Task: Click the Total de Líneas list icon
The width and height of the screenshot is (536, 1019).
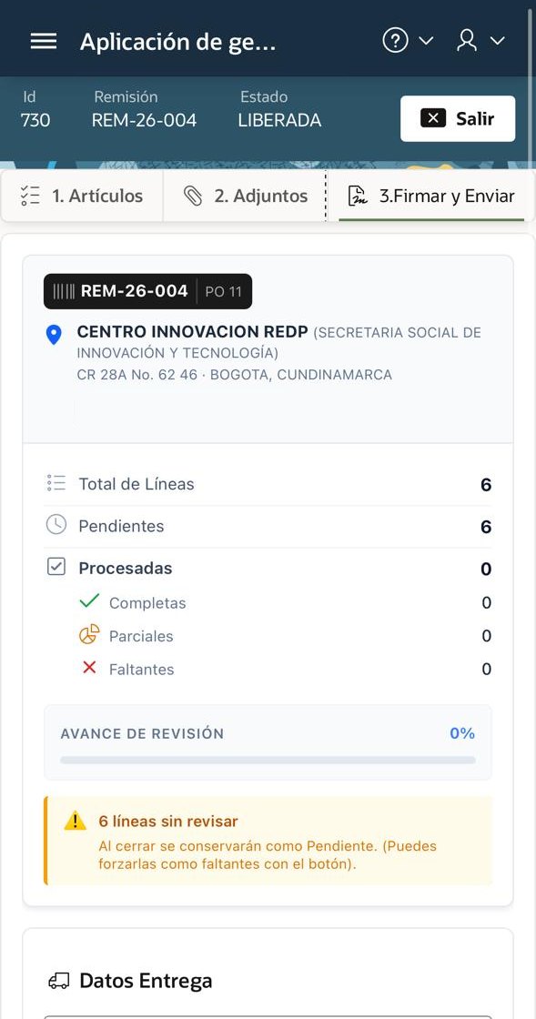Action: (56, 483)
